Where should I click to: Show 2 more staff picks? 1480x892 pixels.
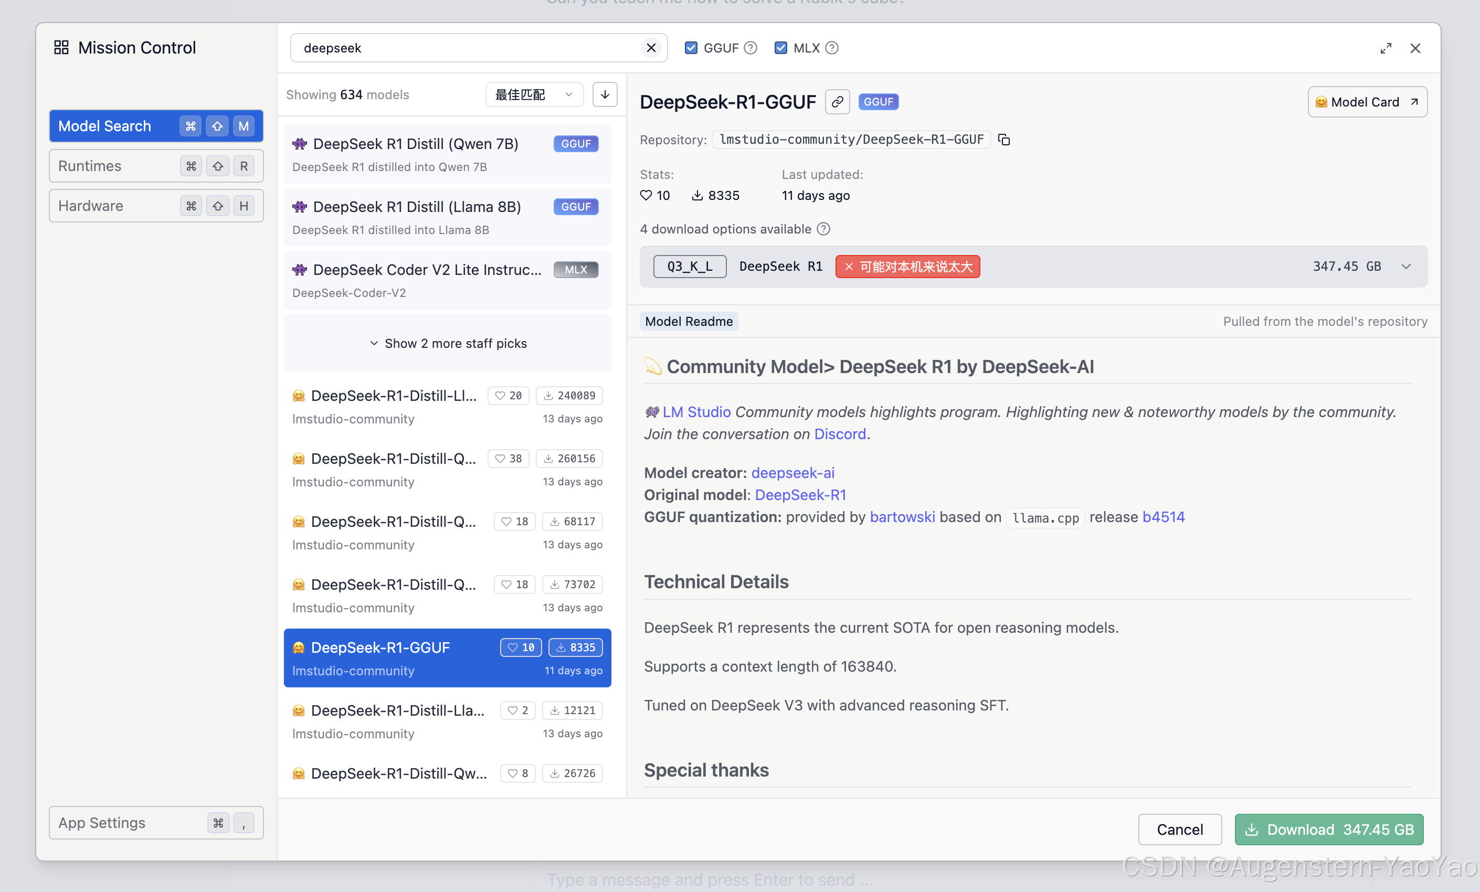coord(448,343)
